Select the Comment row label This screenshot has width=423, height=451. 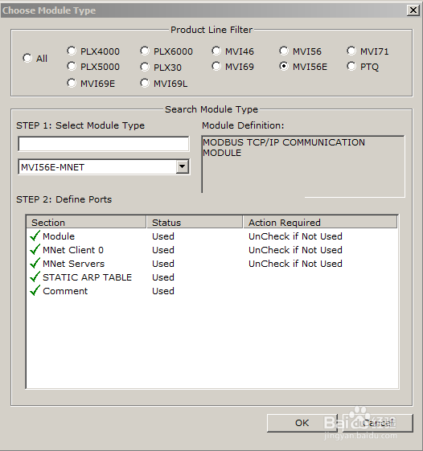pyautogui.click(x=65, y=291)
